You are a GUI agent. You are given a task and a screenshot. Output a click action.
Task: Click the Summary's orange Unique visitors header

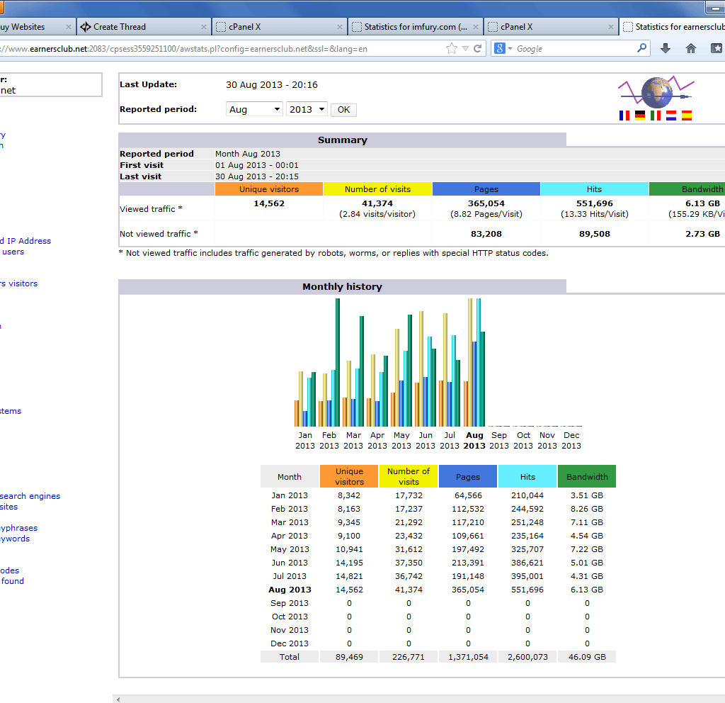pos(269,189)
